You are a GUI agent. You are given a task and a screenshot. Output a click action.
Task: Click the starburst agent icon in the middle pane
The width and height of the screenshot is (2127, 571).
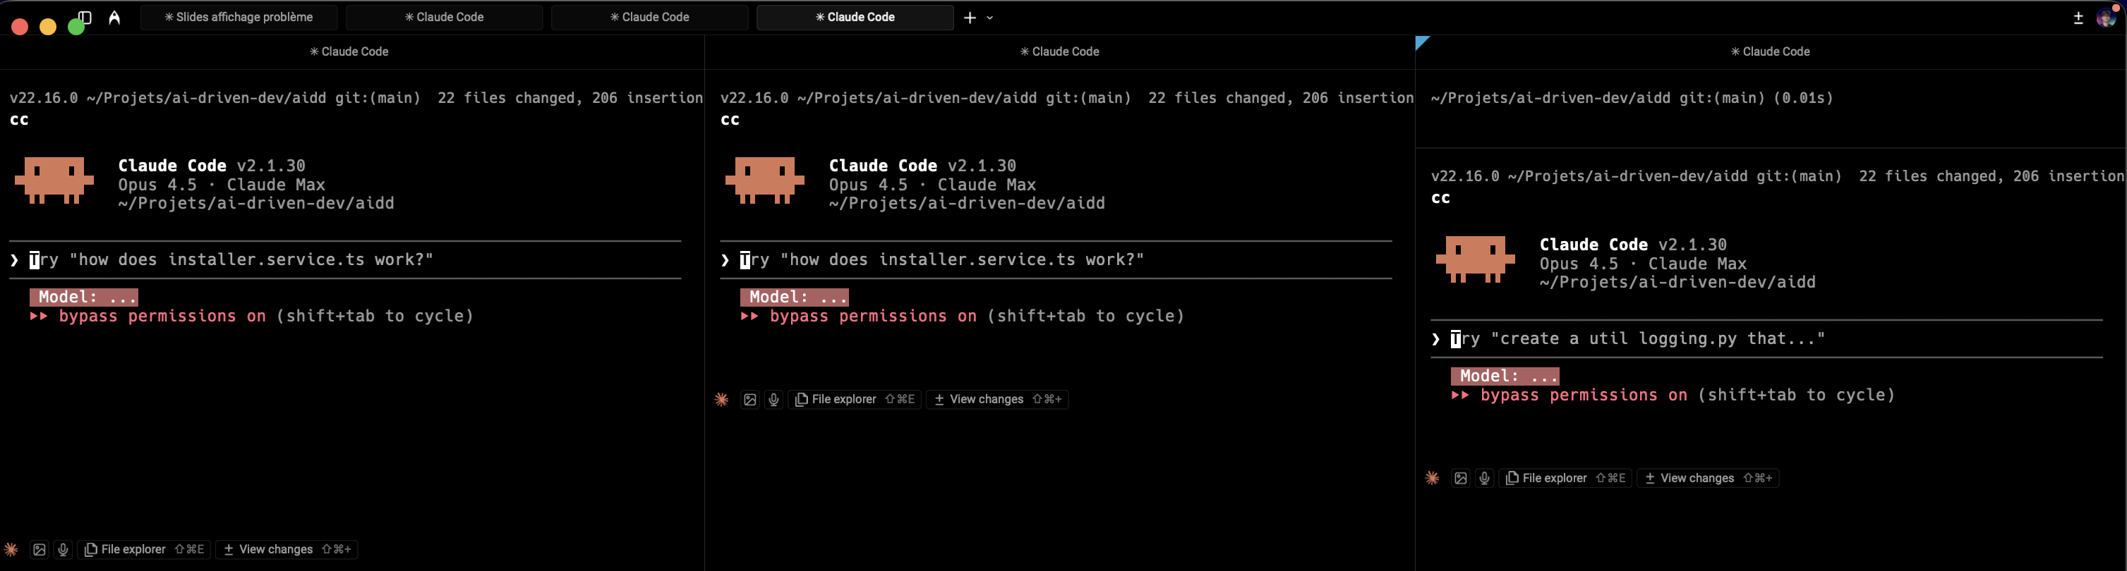(x=722, y=400)
